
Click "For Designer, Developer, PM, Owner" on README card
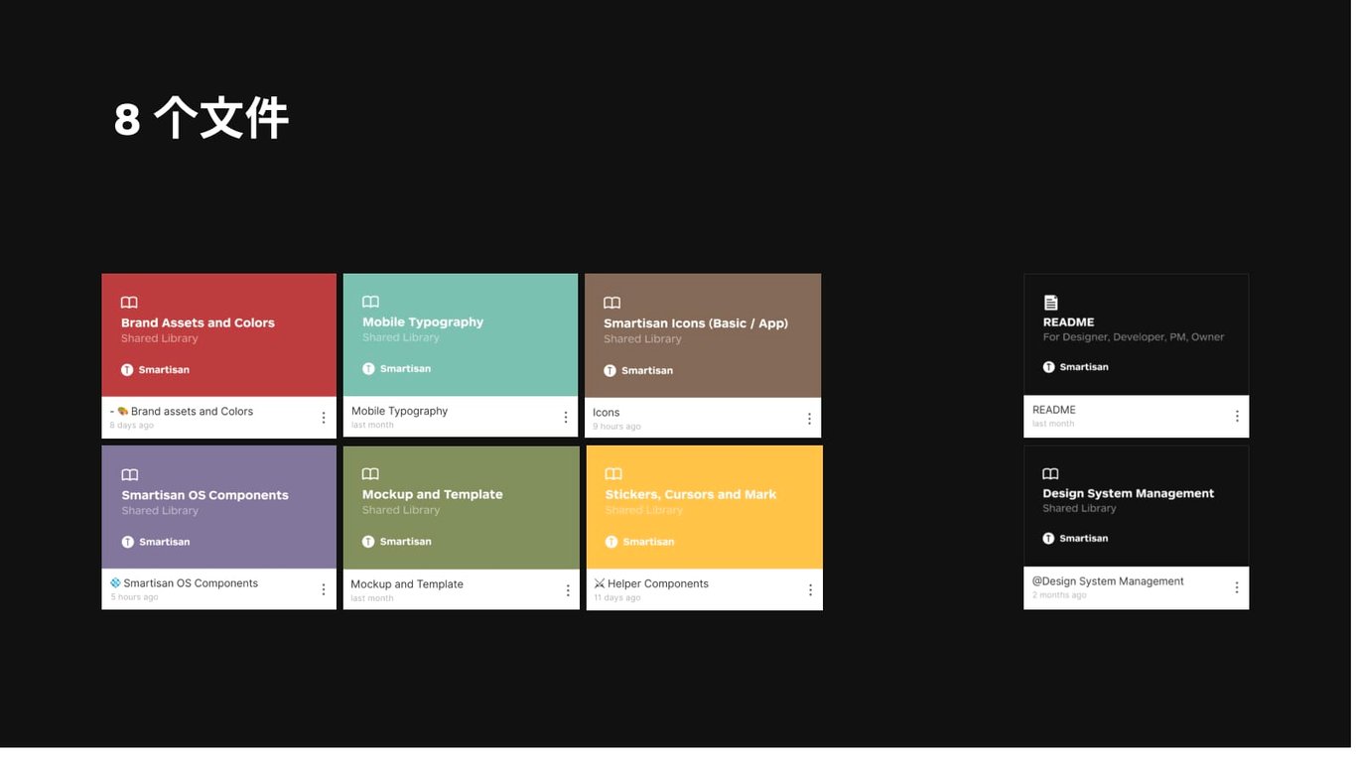point(1134,337)
